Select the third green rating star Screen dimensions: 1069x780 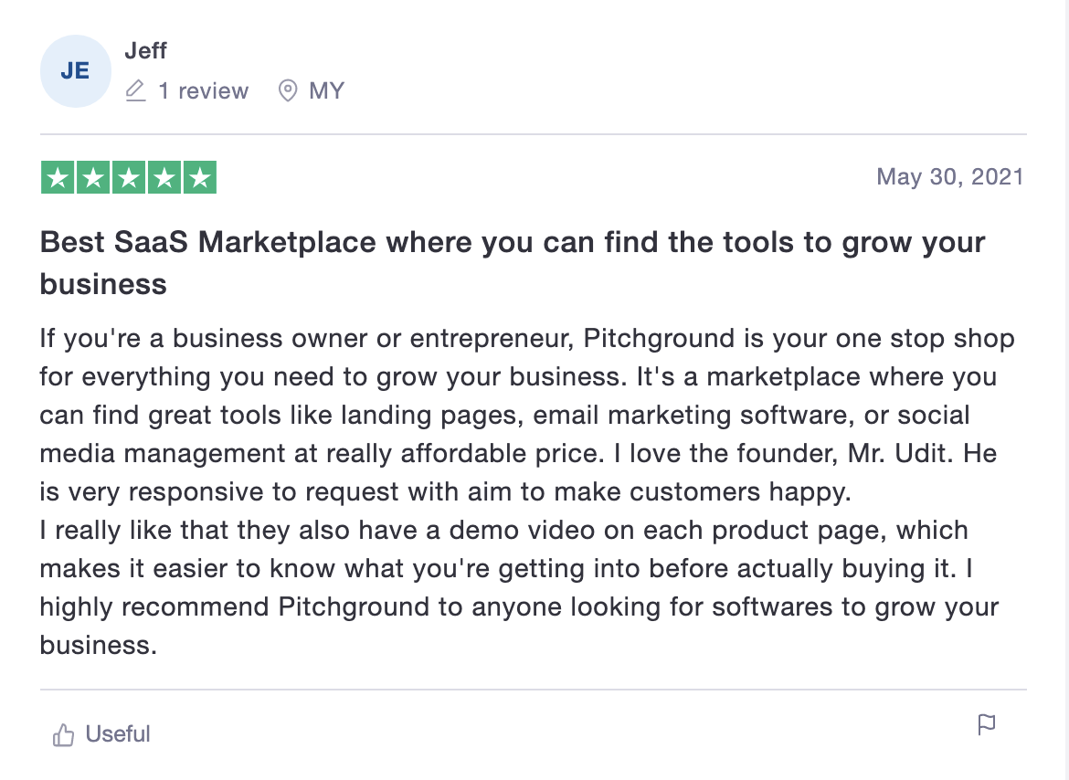click(129, 177)
